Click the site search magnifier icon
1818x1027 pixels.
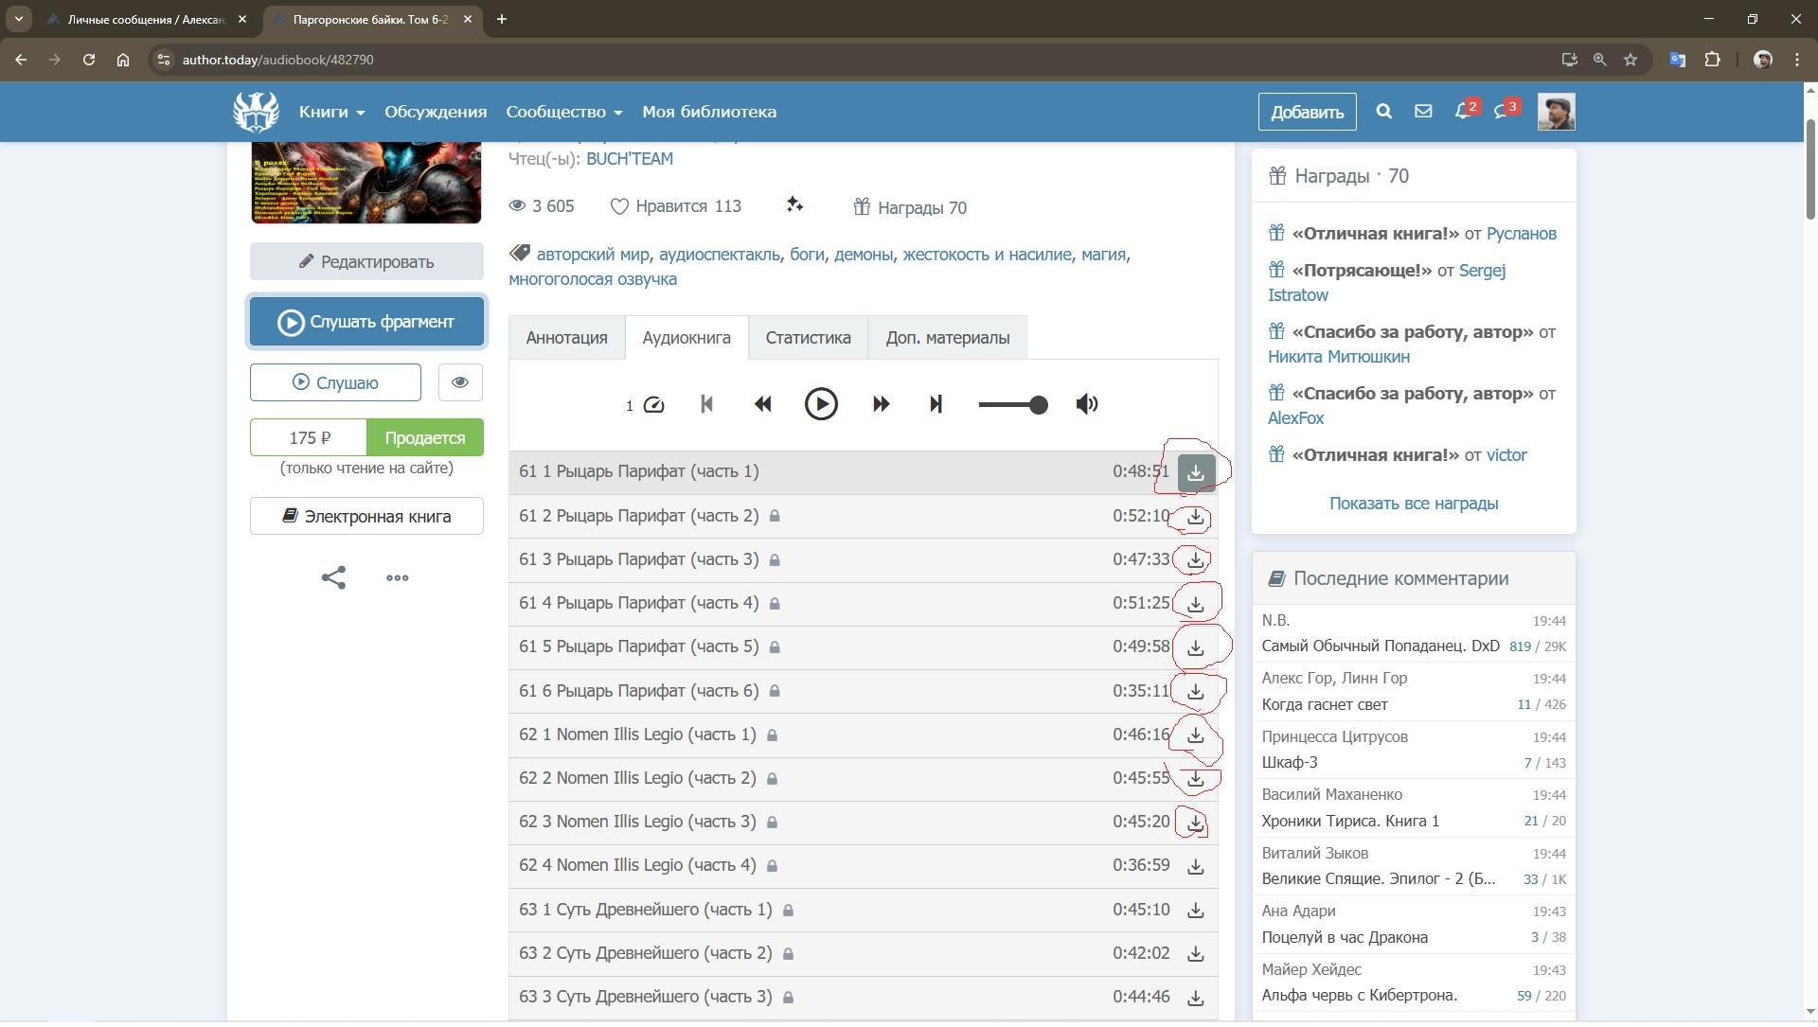tap(1383, 112)
